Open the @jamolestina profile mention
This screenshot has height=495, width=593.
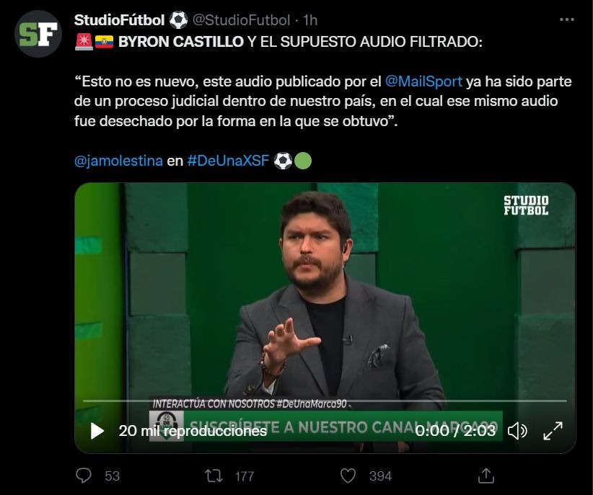click(x=118, y=161)
